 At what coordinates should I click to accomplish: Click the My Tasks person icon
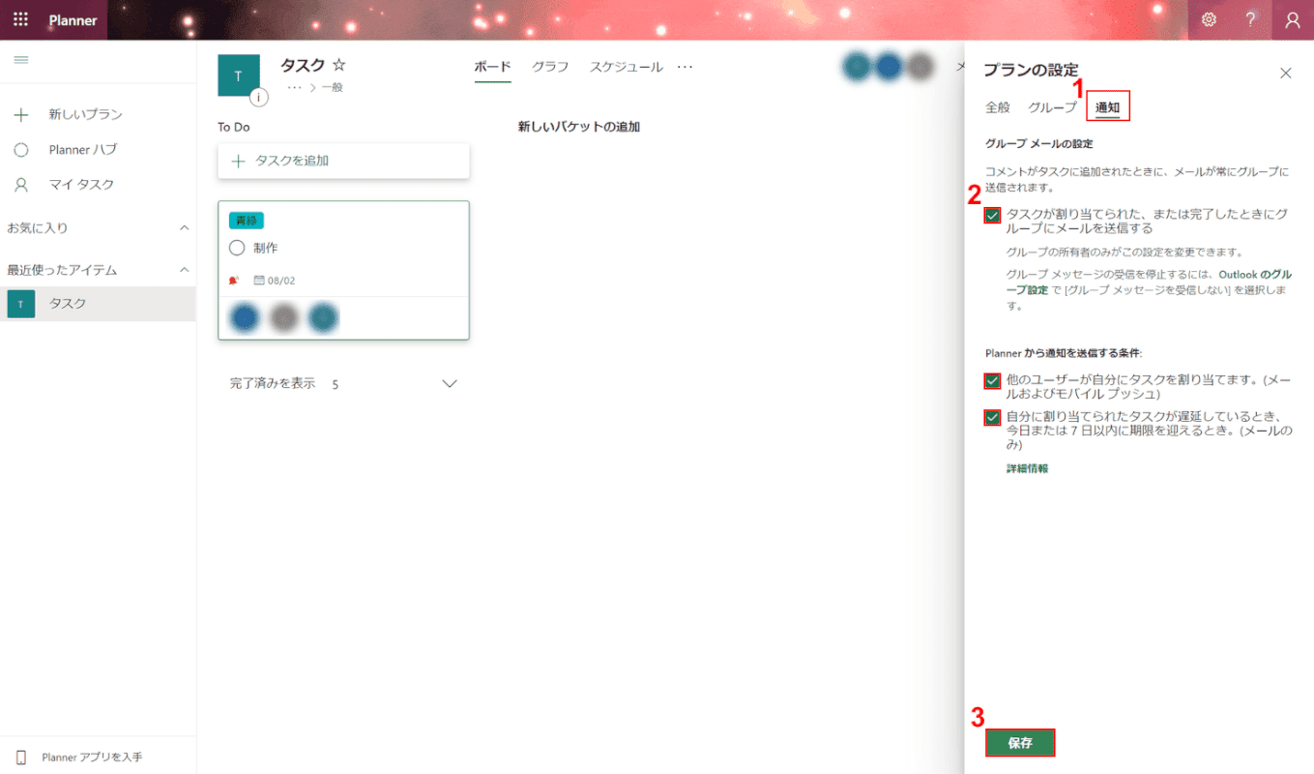pyautogui.click(x=21, y=185)
